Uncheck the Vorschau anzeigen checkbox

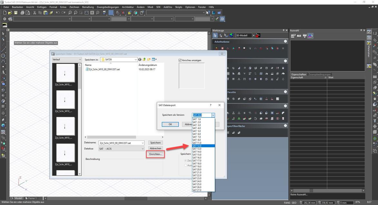[x=180, y=60]
